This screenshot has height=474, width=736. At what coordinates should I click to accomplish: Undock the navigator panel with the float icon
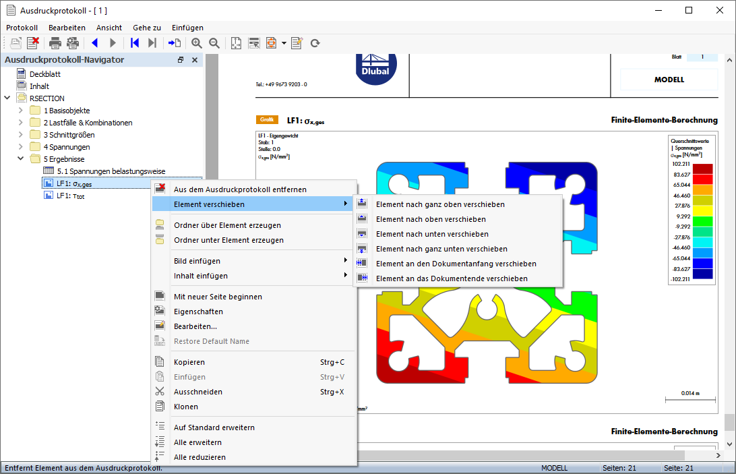(x=181, y=59)
